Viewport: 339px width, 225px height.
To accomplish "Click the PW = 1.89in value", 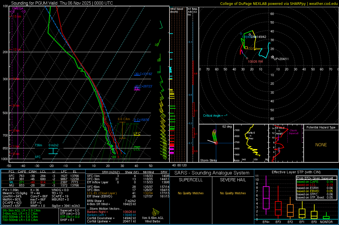I will 11,190.
